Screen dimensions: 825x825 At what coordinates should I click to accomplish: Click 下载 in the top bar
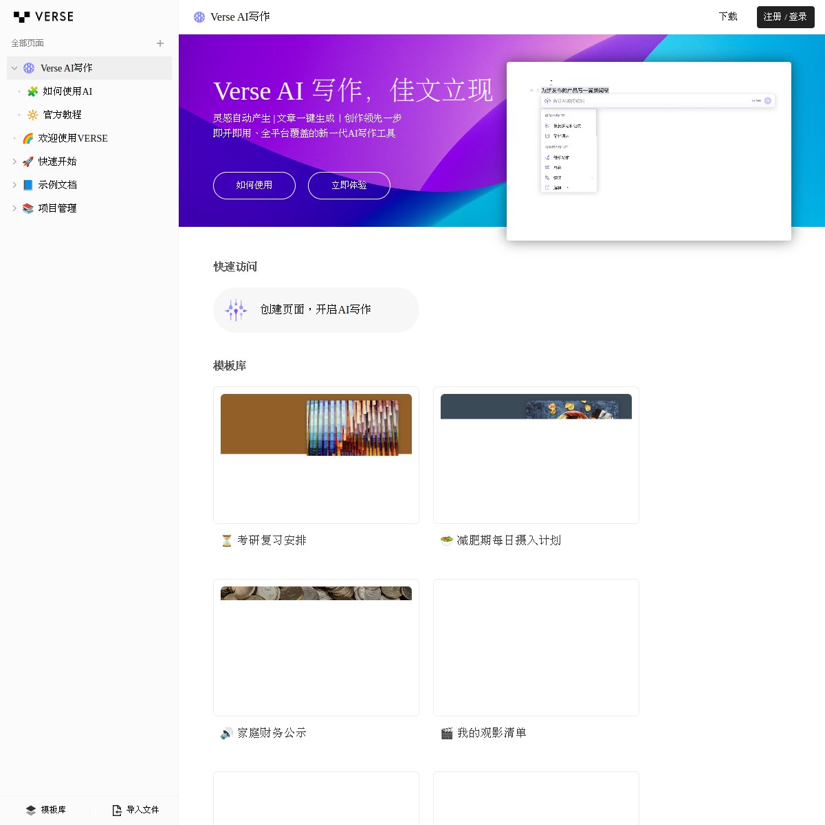click(x=728, y=16)
